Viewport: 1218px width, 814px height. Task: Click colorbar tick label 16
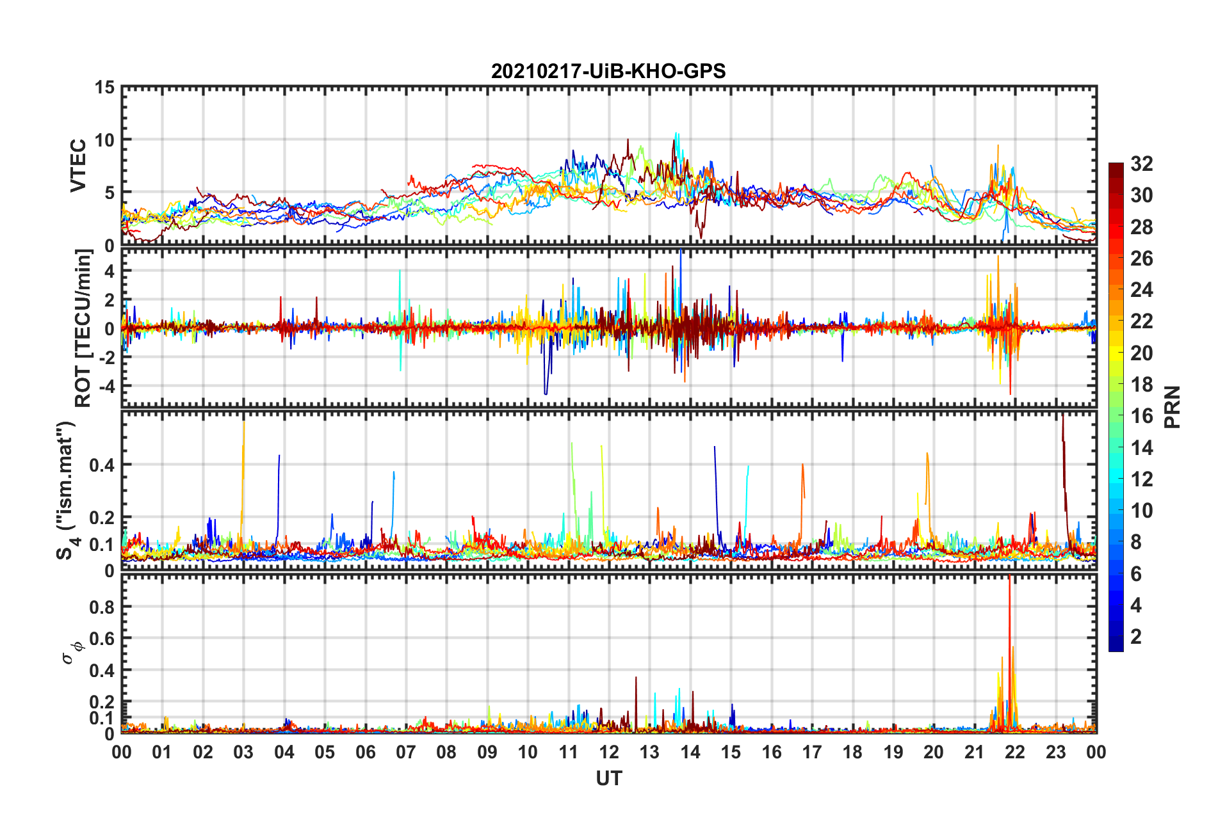[x=1142, y=416]
